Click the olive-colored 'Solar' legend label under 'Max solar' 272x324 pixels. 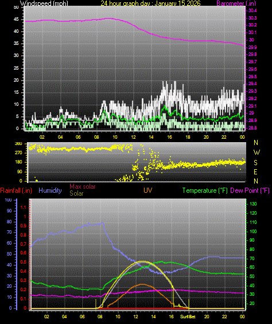(76, 193)
